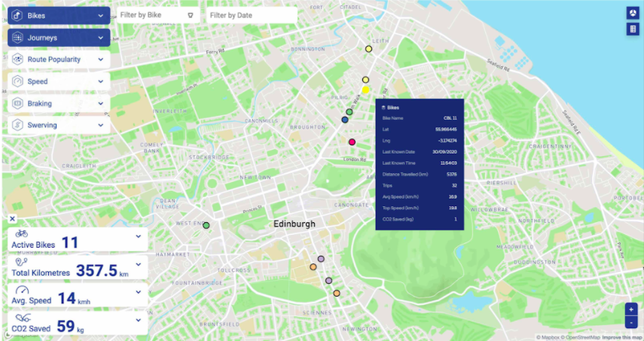644x341 pixels.
Task: Click the CO2 Saved leaf icon
Action: [x=23, y=318]
